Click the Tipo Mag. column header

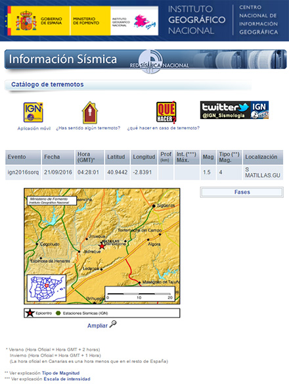pos(229,157)
